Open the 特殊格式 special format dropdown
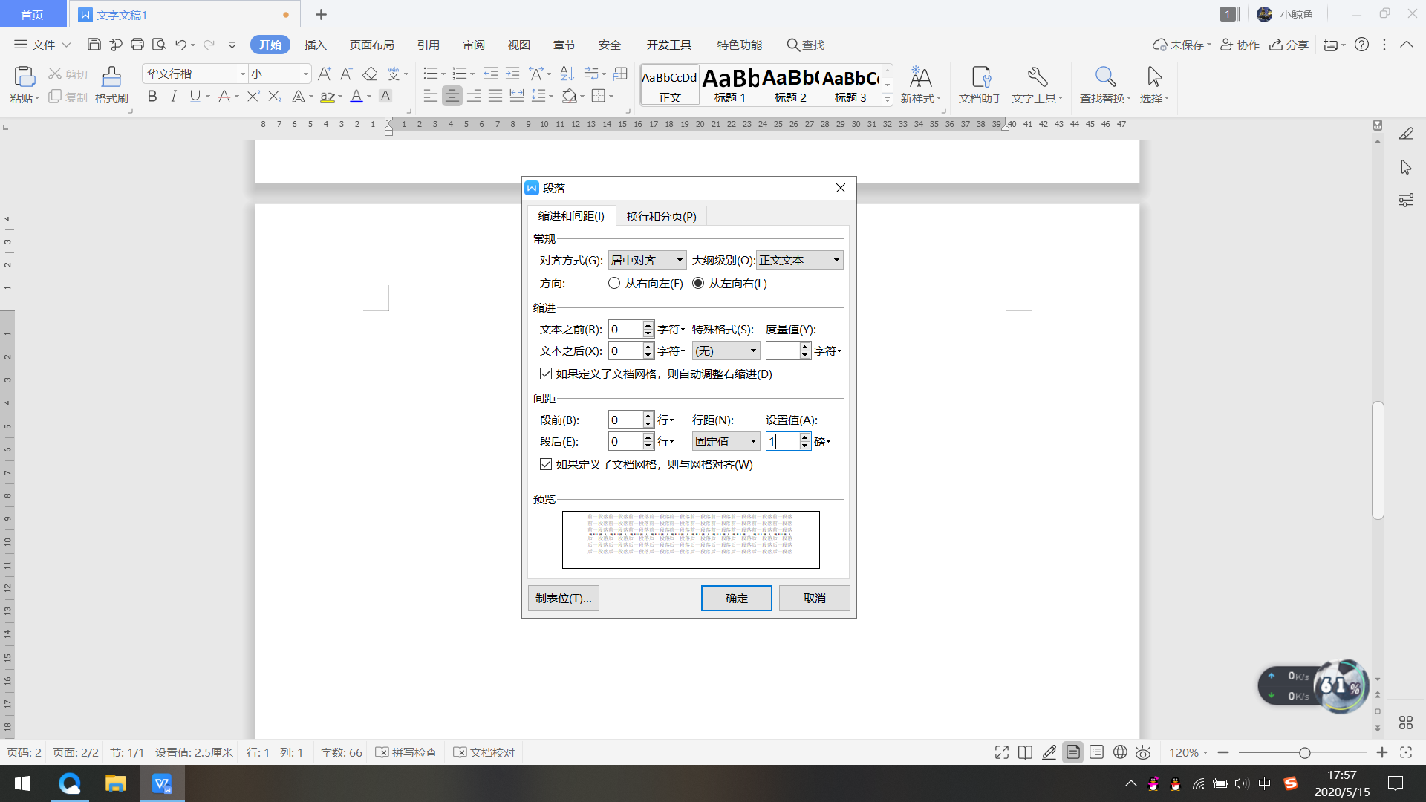 (x=726, y=351)
